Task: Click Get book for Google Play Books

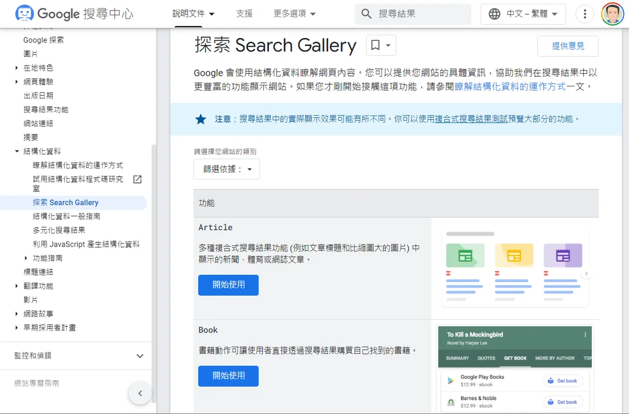Action: coord(563,381)
